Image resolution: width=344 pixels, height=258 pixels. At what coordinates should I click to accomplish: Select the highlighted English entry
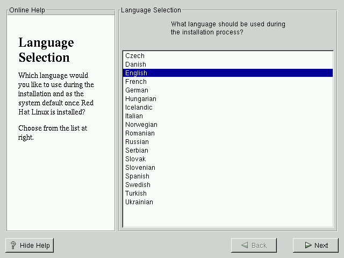click(137, 73)
